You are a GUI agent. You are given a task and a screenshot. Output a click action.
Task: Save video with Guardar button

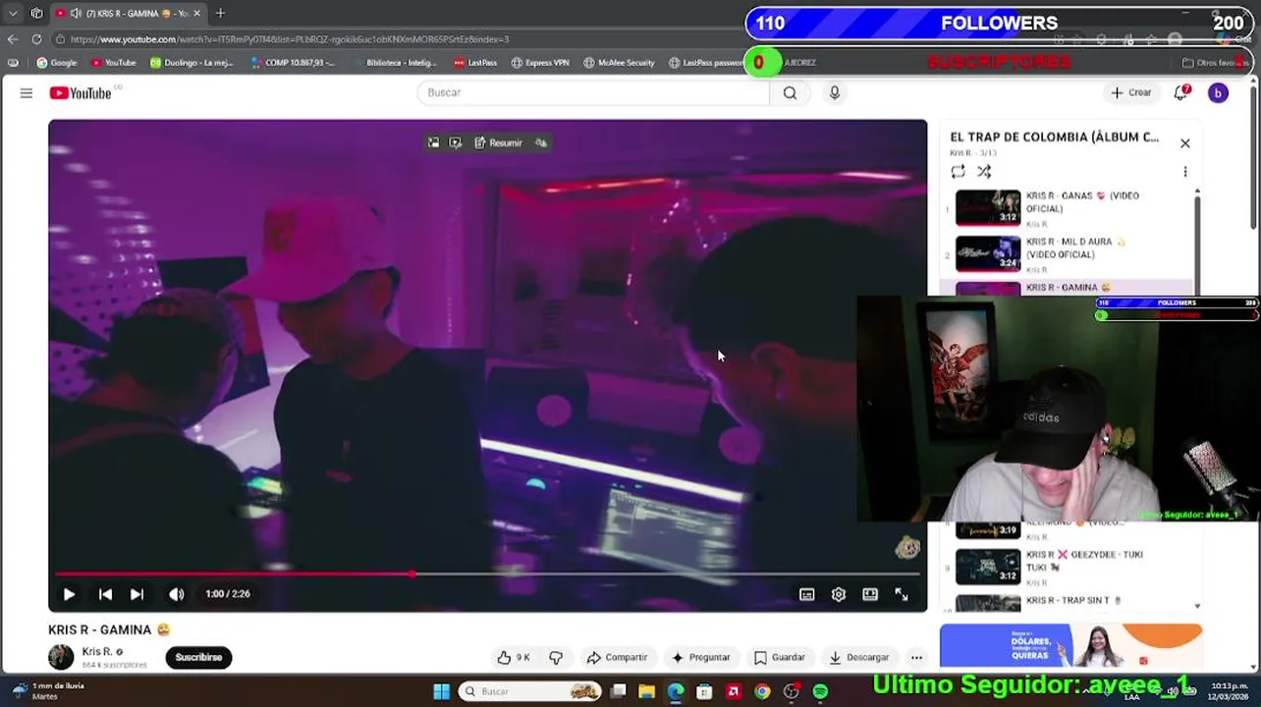(780, 657)
